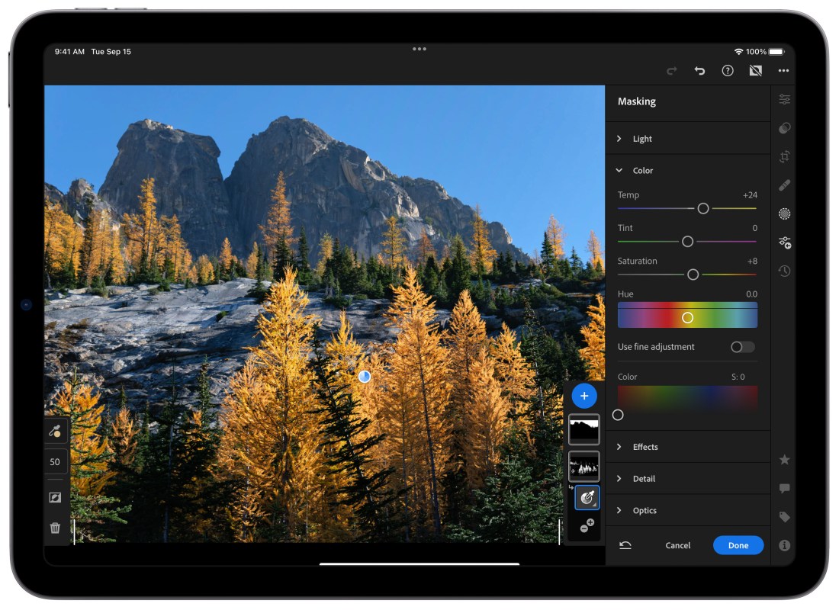Open the three-dot more options menu

[783, 71]
